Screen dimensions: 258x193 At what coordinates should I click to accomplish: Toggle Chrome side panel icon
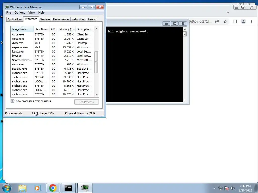(235, 21)
